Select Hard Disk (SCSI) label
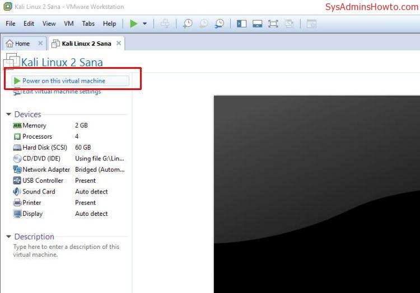The image size is (420, 293). coord(45,147)
